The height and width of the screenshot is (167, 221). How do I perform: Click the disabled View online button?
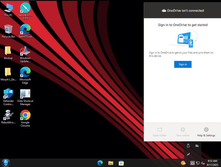[x=183, y=132]
